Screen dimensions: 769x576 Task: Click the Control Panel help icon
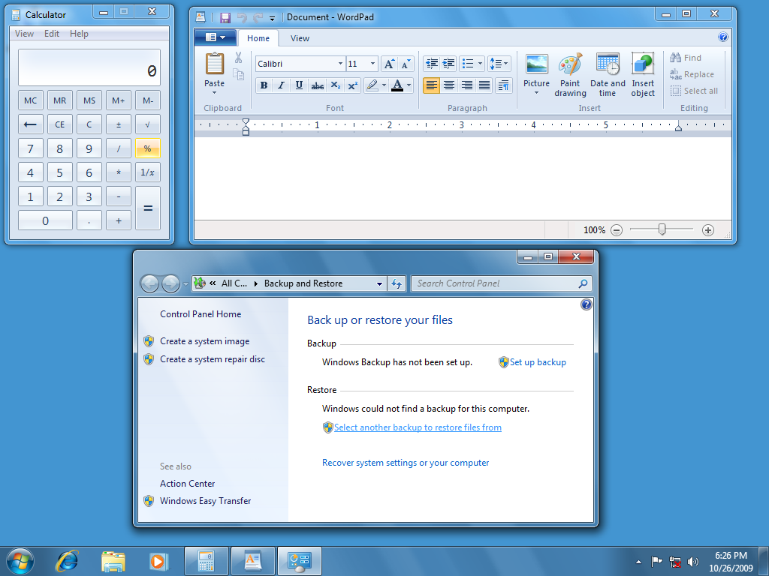point(586,304)
